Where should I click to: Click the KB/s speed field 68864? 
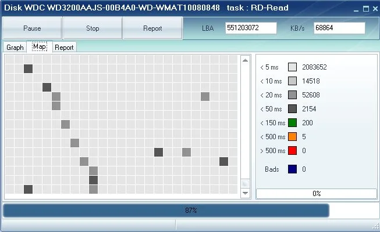tap(339, 28)
